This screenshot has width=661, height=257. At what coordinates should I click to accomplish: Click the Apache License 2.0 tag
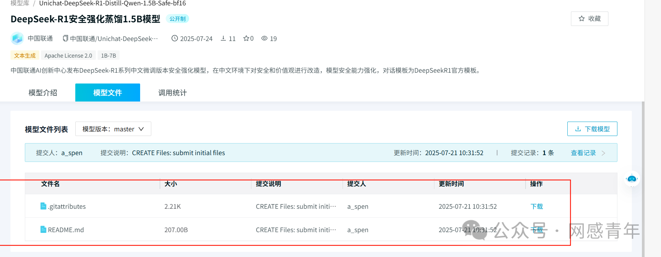[x=68, y=55]
